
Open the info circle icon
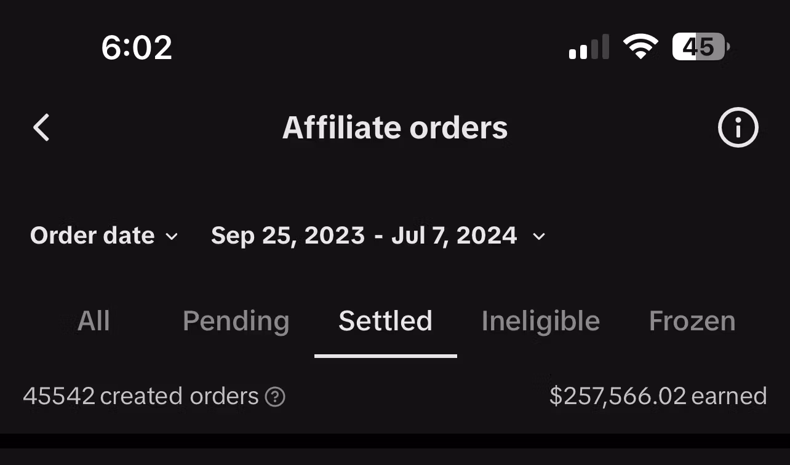coord(738,127)
